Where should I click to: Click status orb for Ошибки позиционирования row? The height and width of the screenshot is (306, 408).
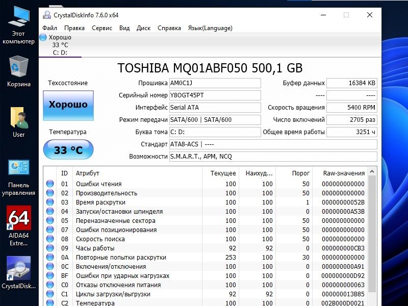pos(50,229)
